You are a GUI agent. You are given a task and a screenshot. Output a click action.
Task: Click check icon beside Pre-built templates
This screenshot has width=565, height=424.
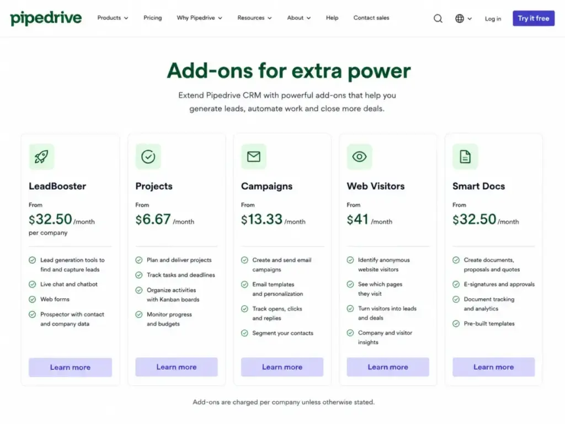tap(456, 324)
